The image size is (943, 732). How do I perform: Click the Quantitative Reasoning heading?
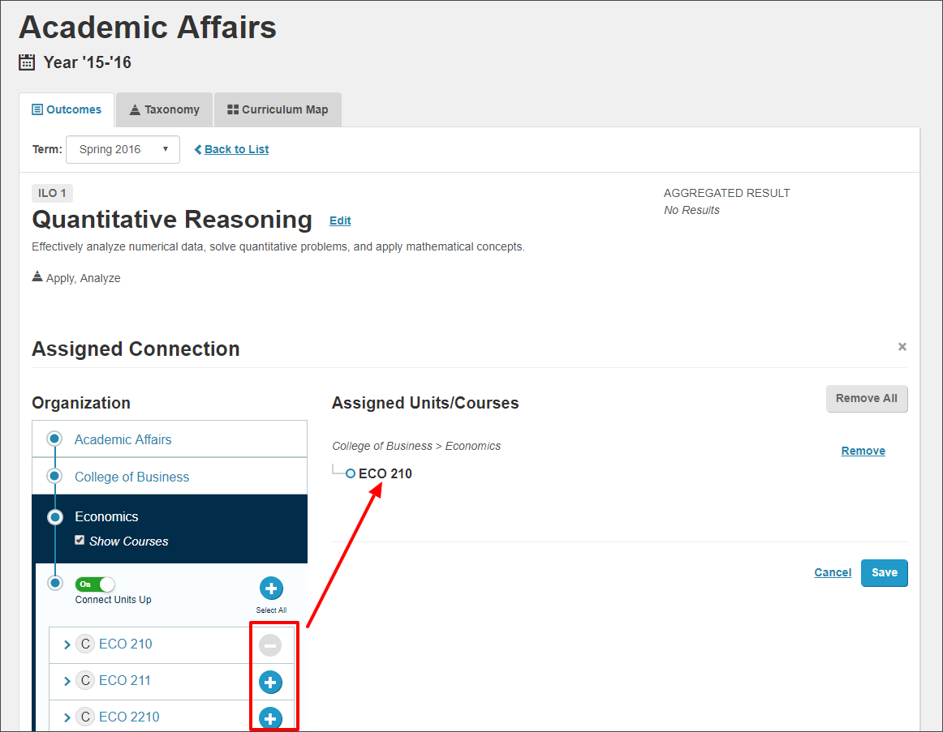pyautogui.click(x=172, y=220)
